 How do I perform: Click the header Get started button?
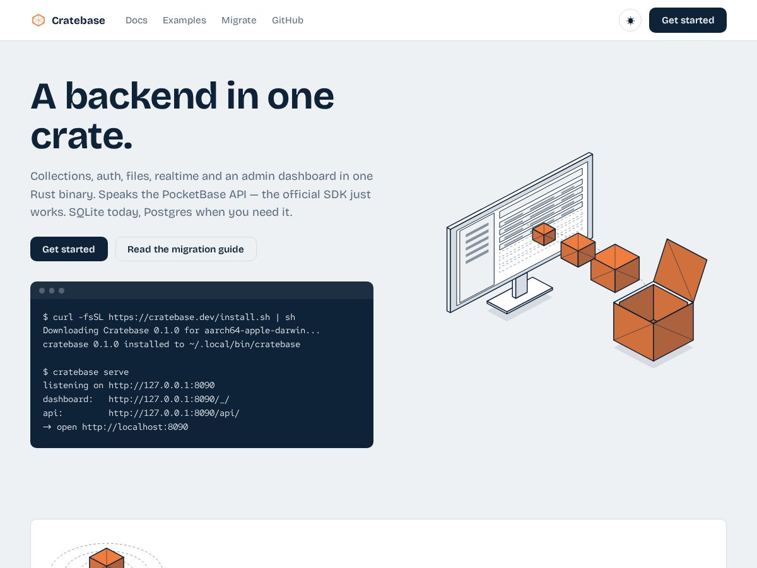point(688,20)
